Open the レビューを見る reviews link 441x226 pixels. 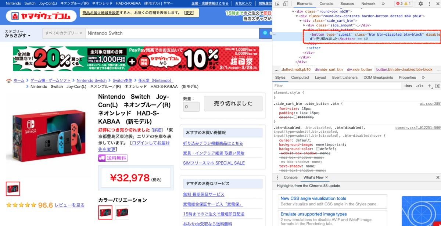coord(69,205)
